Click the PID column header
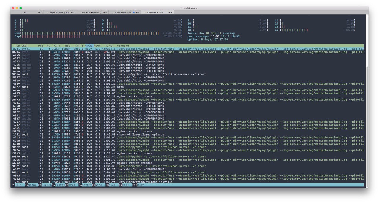379x203 pixels. [x=17, y=46]
